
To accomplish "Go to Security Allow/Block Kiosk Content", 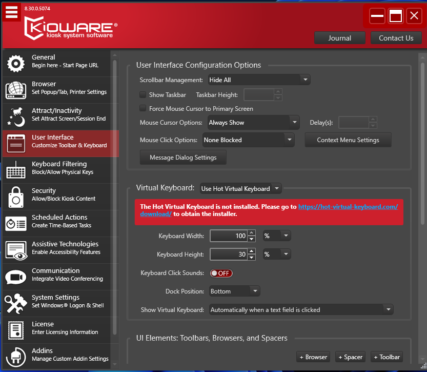I will click(x=56, y=197).
